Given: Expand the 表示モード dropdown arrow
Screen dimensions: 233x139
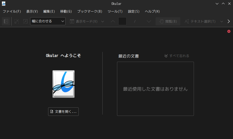Looking at the screenshot, I should (x=103, y=21).
